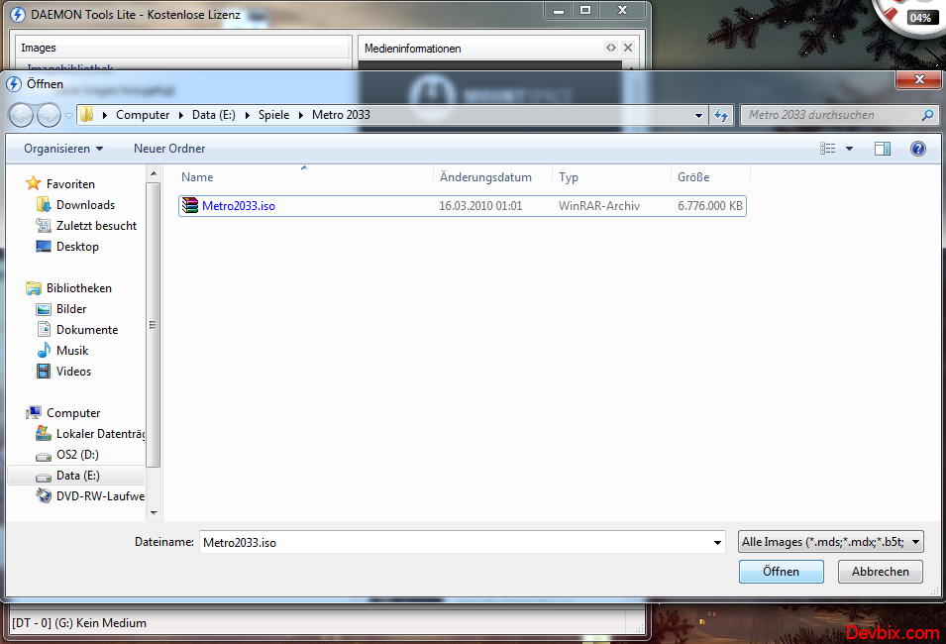
Task: Open address bar history dropdown
Action: [x=698, y=115]
